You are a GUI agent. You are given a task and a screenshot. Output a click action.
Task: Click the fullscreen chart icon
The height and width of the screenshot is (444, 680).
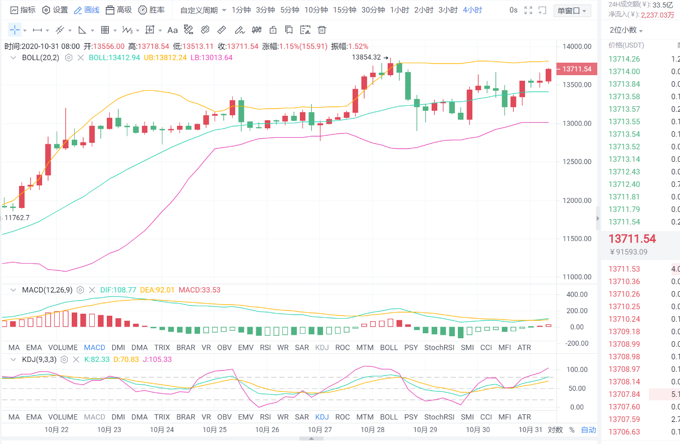click(529, 10)
